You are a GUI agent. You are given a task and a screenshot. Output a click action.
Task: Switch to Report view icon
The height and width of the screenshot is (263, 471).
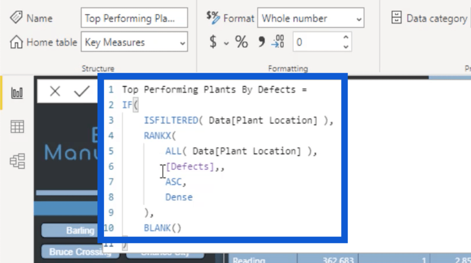click(x=17, y=93)
